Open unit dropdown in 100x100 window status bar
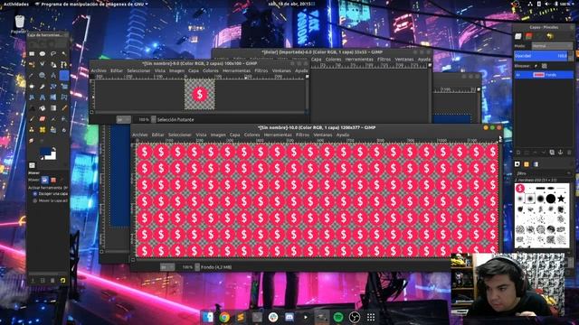579x325 pixels. (124, 119)
